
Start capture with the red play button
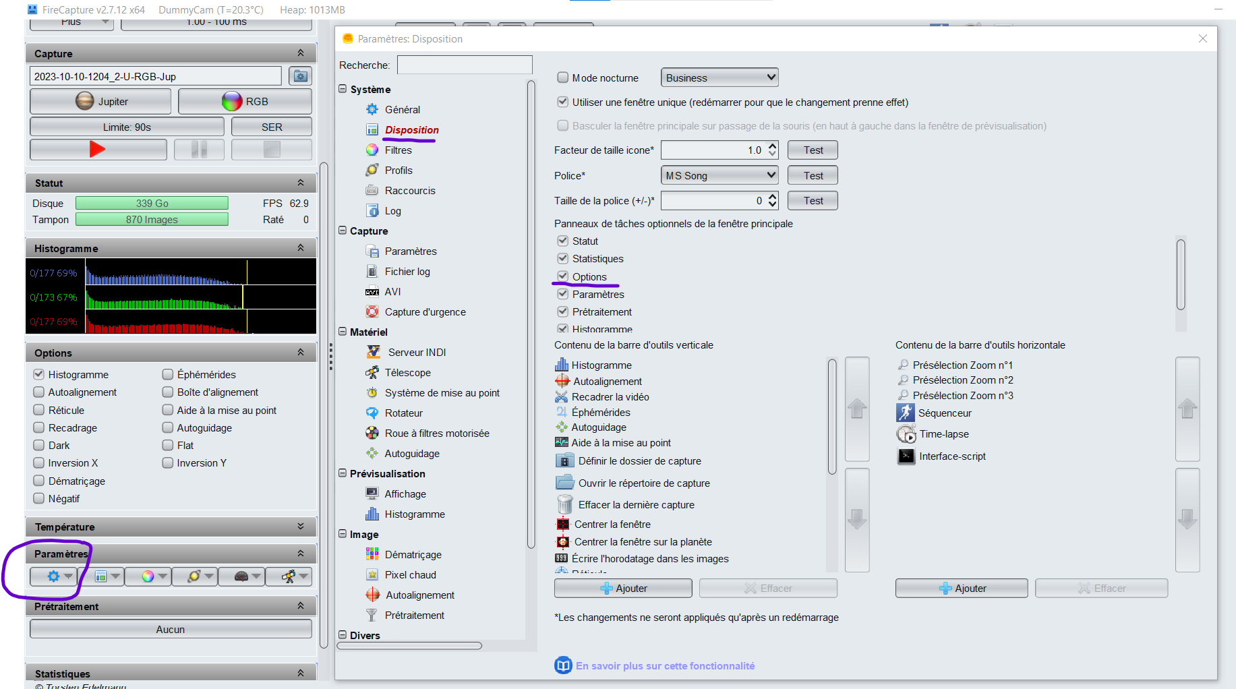[x=98, y=150]
